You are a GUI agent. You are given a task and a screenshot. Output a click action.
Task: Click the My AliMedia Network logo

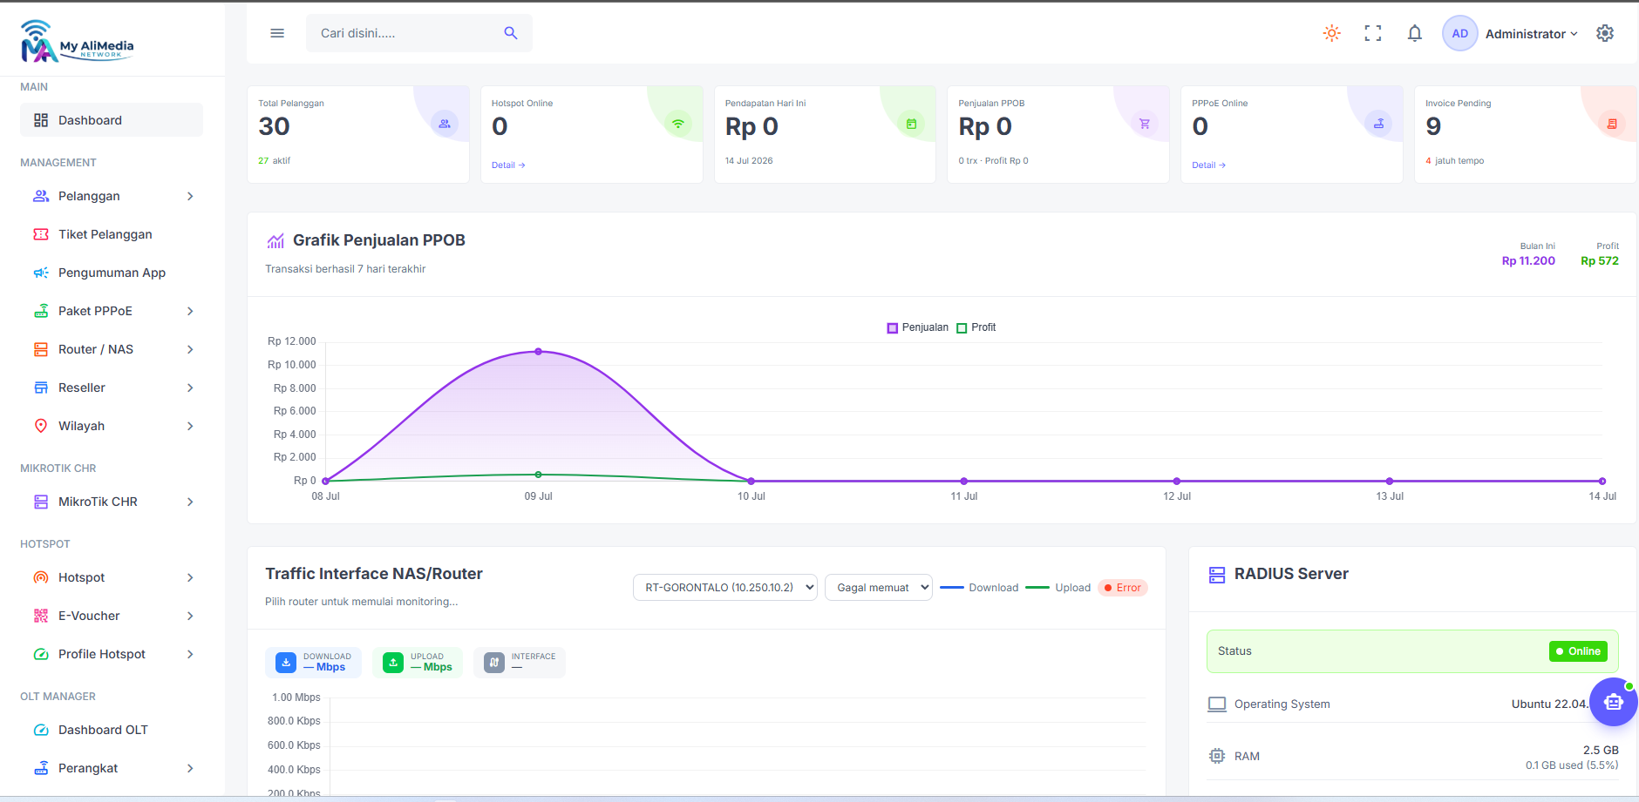tap(77, 41)
